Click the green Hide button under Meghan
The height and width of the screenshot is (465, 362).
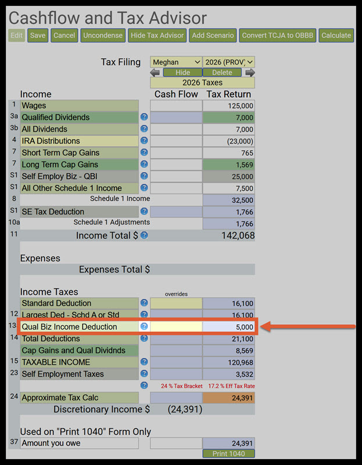tap(182, 73)
